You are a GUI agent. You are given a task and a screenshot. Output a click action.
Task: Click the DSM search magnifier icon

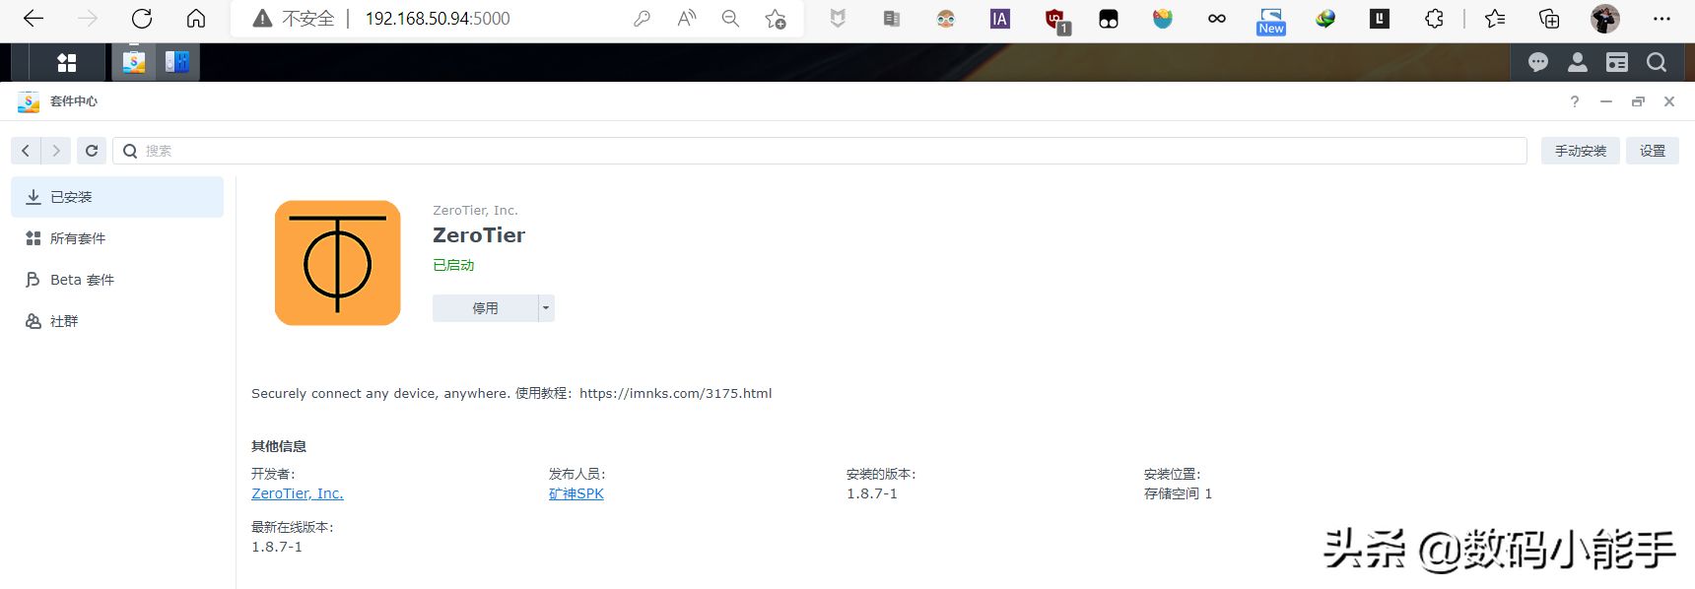(1657, 63)
